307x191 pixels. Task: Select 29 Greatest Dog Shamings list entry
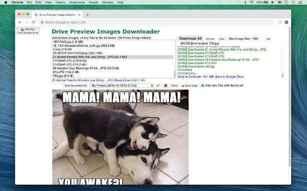tap(113, 68)
